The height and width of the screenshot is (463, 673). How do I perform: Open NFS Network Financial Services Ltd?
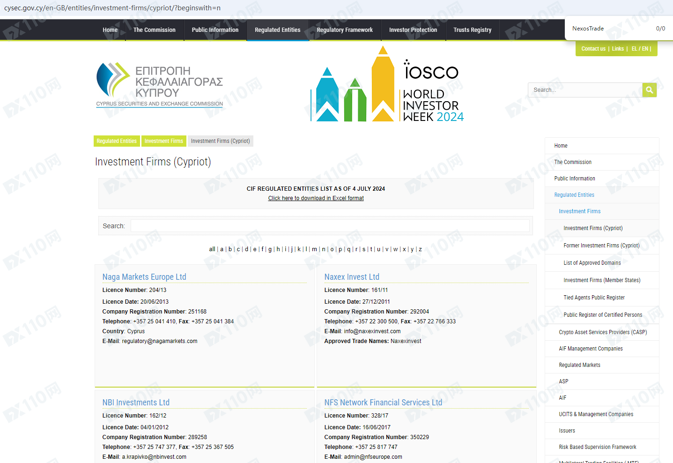(383, 403)
